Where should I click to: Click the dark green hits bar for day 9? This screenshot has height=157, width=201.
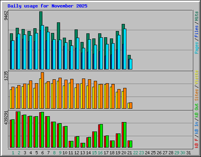(x=58, y=31)
